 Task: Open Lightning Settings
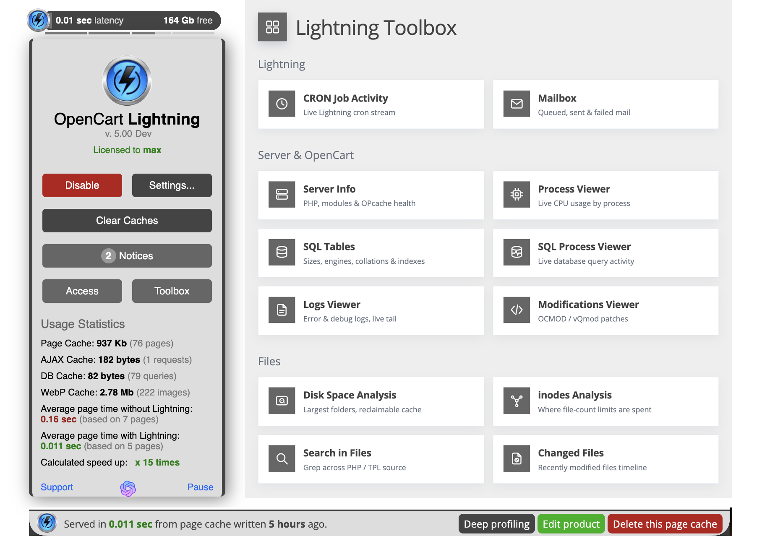click(172, 185)
